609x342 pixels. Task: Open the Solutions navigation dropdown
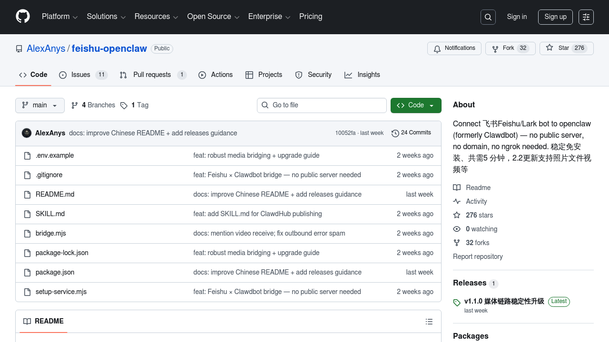pyautogui.click(x=106, y=17)
